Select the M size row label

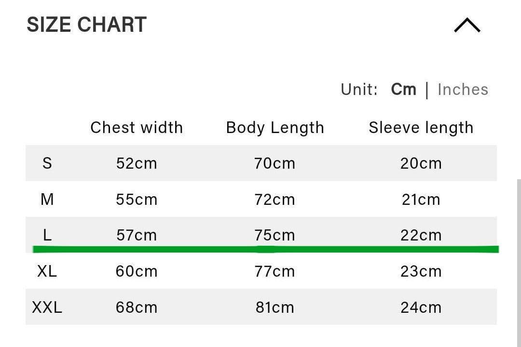(x=47, y=199)
